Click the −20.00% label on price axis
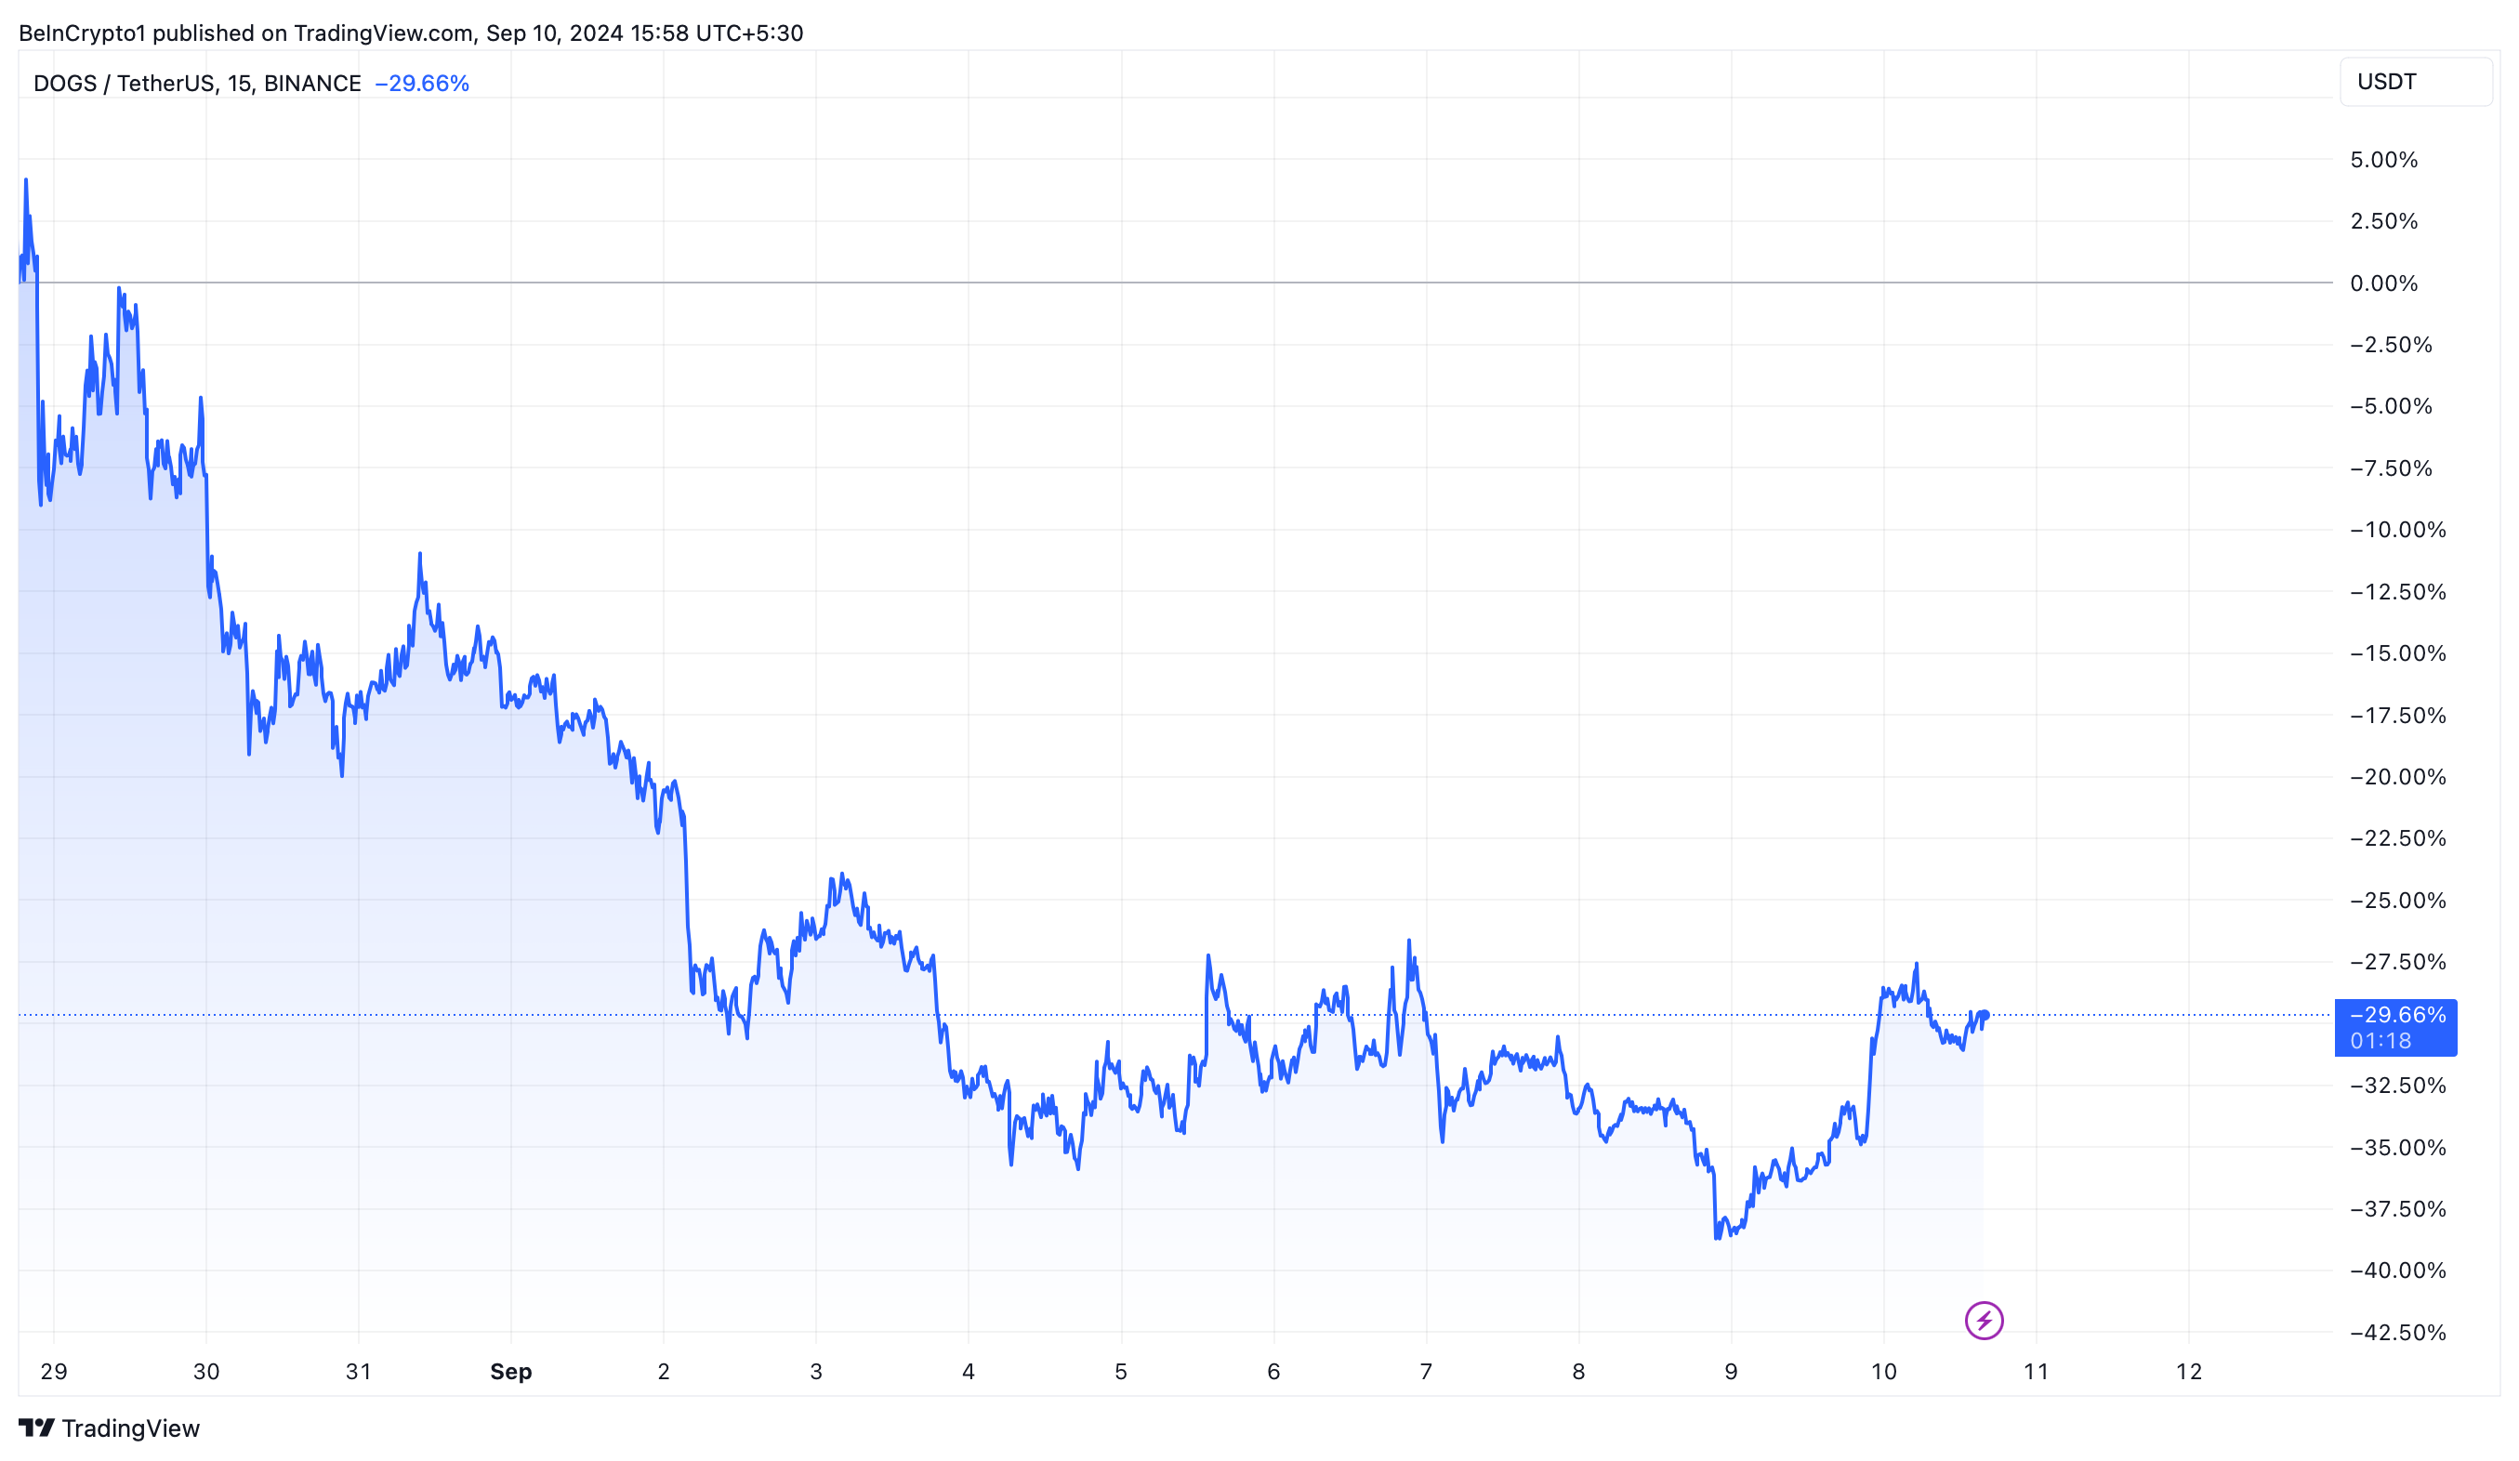 point(2397,776)
